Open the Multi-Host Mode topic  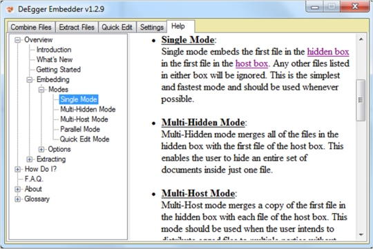(84, 119)
